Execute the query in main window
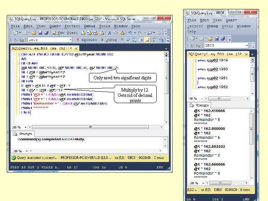 click(x=87, y=40)
